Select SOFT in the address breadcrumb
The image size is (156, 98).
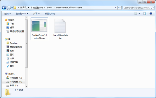click(49, 8)
